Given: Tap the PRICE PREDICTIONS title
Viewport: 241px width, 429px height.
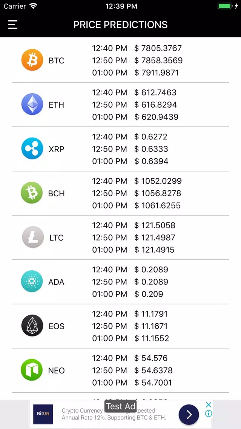Looking at the screenshot, I should coord(121,25).
